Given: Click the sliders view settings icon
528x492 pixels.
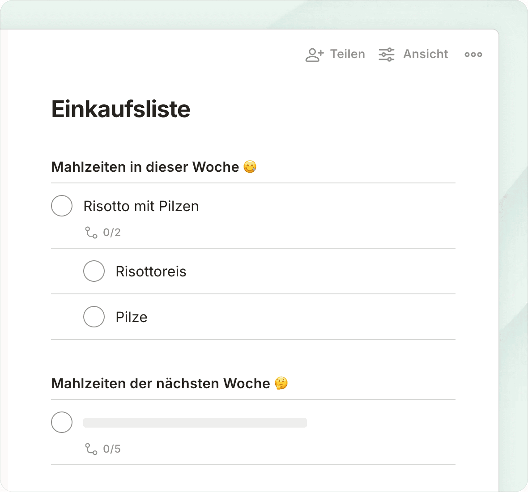Looking at the screenshot, I should (x=387, y=55).
